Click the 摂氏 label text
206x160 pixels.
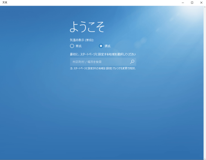click(x=108, y=46)
